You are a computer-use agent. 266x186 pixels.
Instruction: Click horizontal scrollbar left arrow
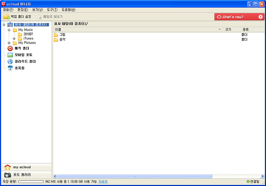(x=55, y=176)
